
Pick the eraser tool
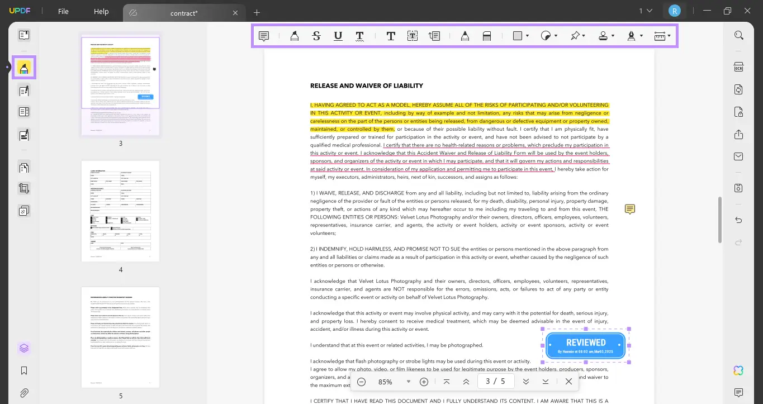tap(486, 36)
